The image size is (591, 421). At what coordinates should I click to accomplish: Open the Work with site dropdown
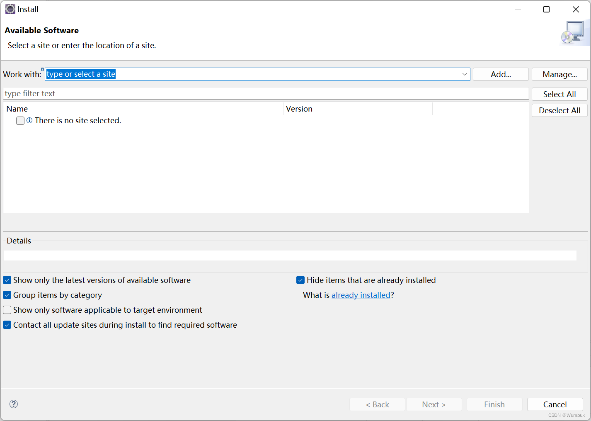(464, 74)
